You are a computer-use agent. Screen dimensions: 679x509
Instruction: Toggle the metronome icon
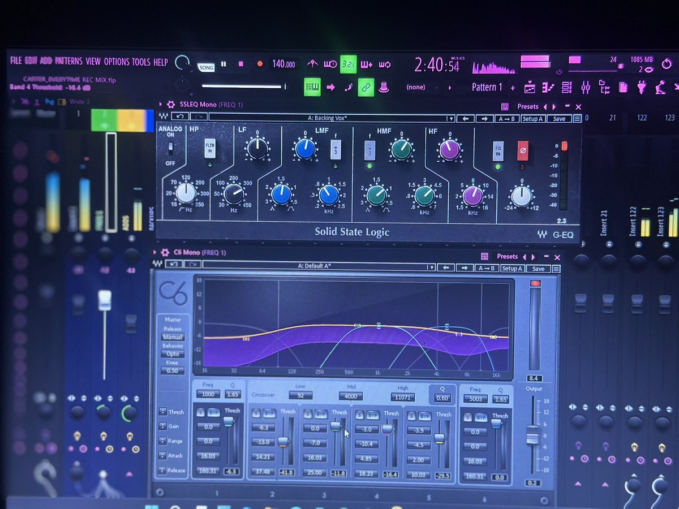(312, 64)
